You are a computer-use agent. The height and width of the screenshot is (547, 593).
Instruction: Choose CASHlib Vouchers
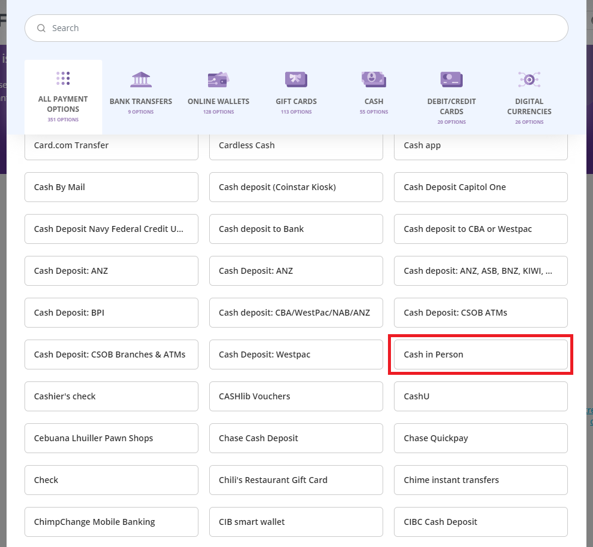(296, 396)
